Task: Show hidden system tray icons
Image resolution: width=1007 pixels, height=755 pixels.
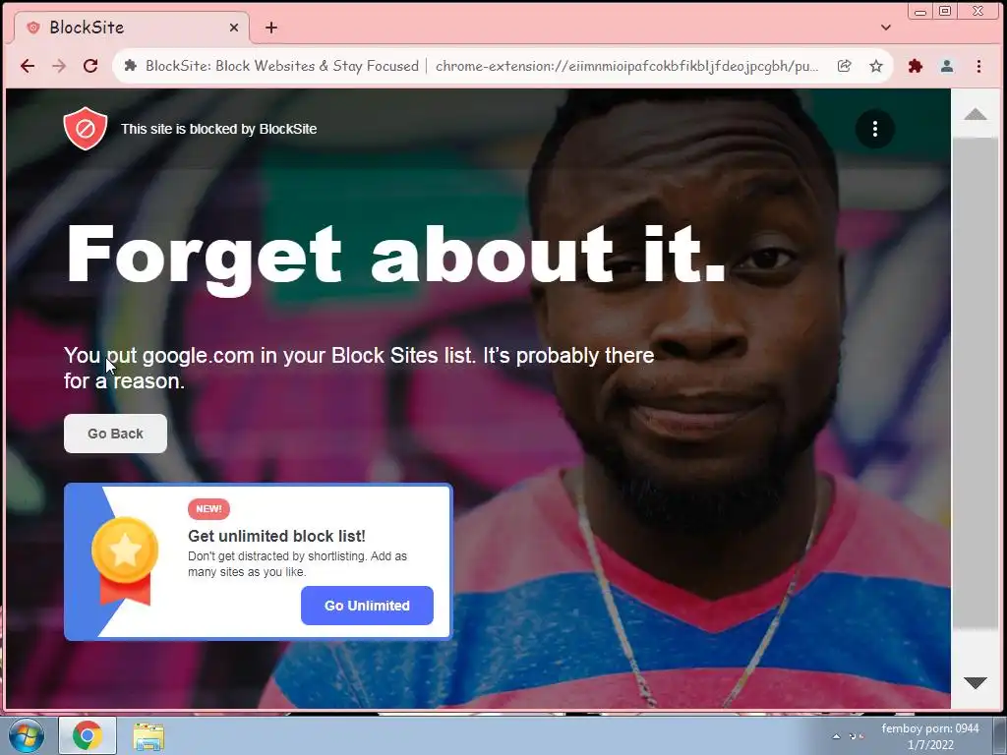Action: tap(836, 736)
